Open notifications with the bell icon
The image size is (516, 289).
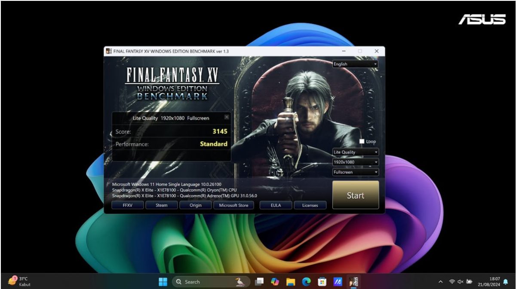pyautogui.click(x=506, y=282)
